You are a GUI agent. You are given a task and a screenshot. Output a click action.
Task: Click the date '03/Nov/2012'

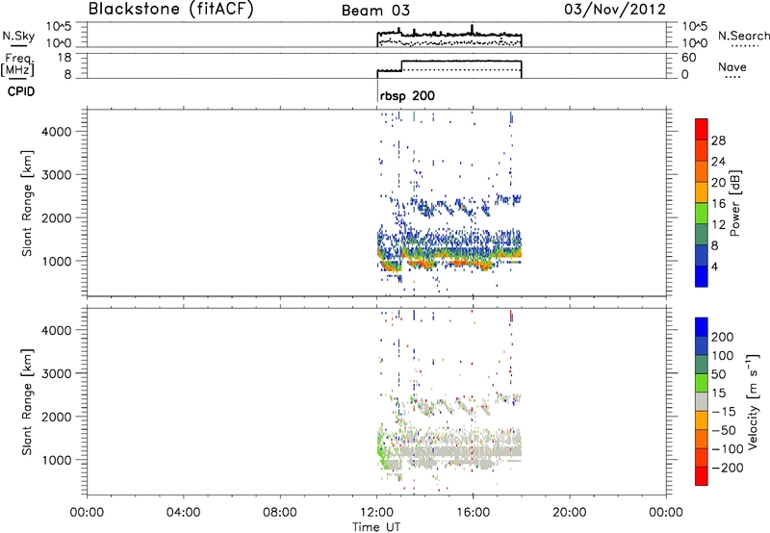(x=615, y=10)
